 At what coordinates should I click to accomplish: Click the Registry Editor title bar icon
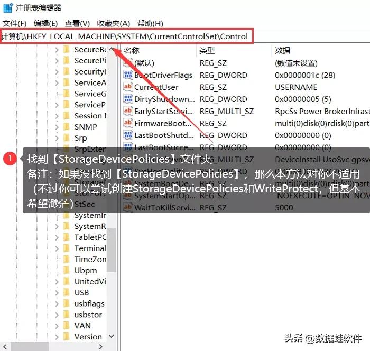(8, 8)
